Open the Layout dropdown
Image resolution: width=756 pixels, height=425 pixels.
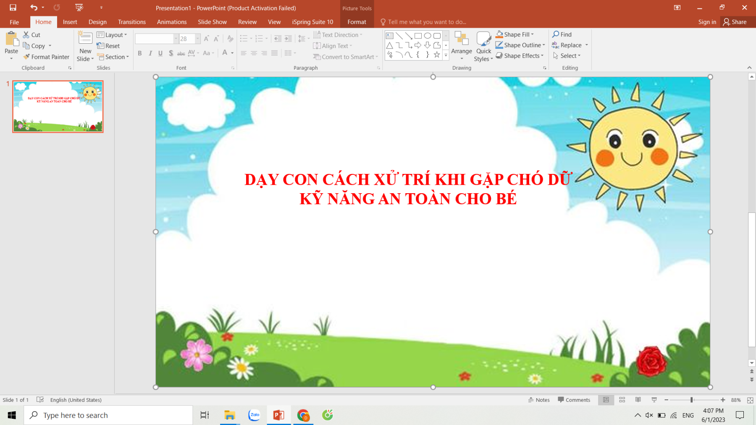pos(112,35)
